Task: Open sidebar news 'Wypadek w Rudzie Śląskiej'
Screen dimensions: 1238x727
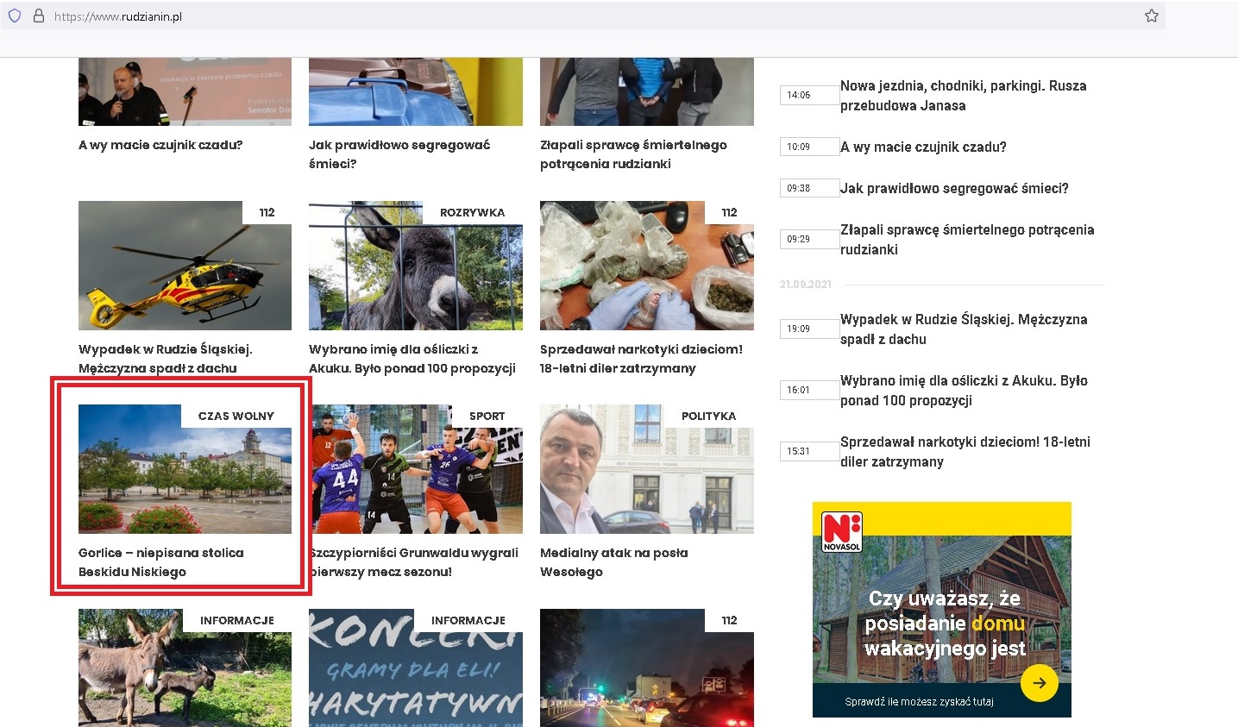Action: [964, 329]
